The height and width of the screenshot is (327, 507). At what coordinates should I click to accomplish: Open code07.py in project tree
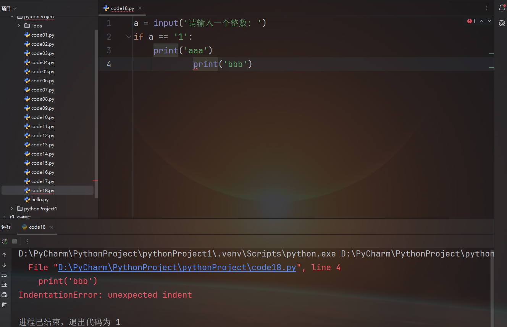(43, 90)
